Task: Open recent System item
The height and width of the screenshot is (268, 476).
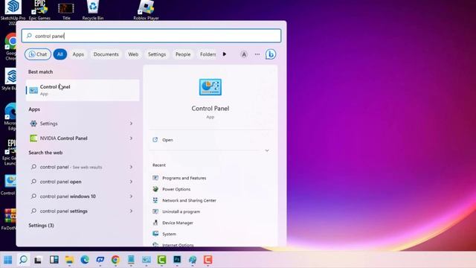Action: pyautogui.click(x=169, y=234)
